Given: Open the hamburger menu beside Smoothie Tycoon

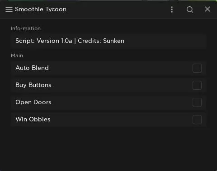Looking at the screenshot, I should pos(9,9).
